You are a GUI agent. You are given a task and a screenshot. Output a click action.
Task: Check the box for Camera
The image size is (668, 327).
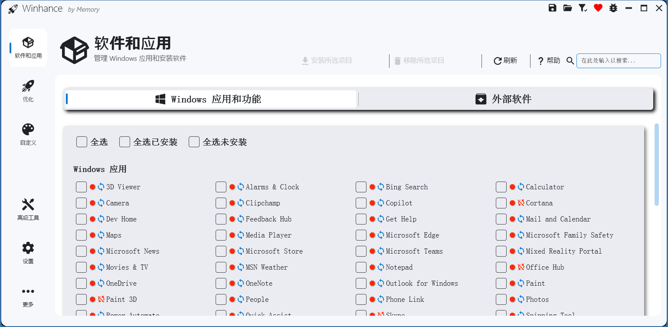81,203
